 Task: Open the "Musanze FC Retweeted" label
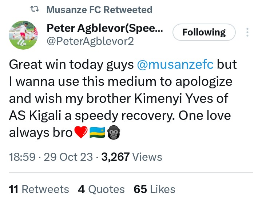point(99,10)
